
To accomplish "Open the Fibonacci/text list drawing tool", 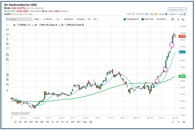I will click(x=7, y=30).
